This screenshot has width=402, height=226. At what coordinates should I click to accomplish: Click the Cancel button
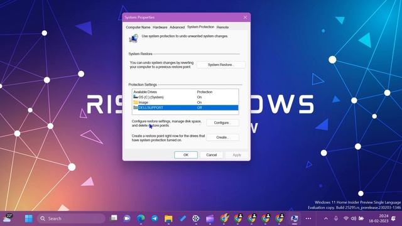coord(212,155)
